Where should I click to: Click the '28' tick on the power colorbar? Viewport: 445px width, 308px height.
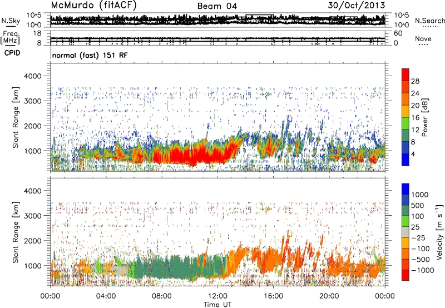(x=415, y=81)
